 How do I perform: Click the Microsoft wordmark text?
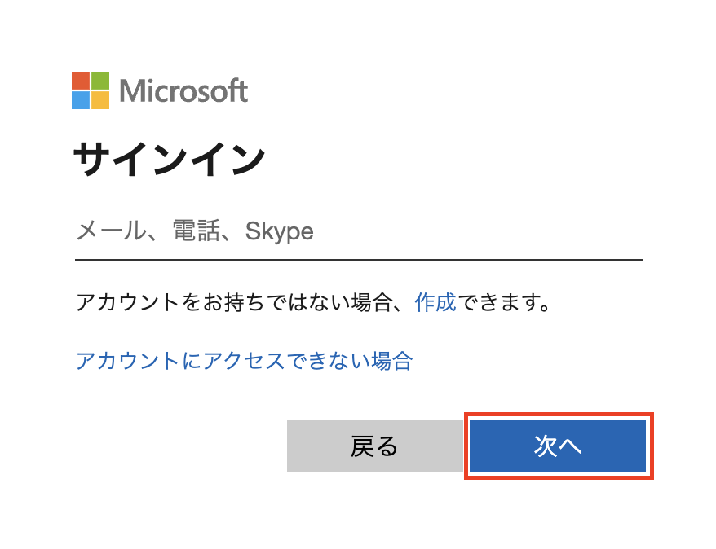pyautogui.click(x=183, y=90)
